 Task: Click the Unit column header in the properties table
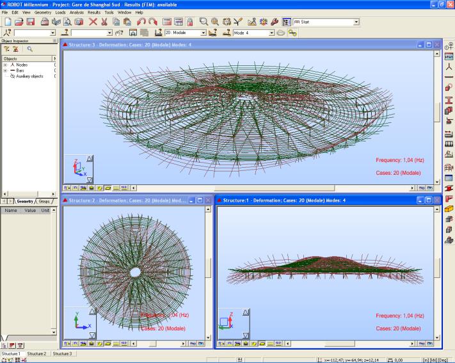[45, 210]
